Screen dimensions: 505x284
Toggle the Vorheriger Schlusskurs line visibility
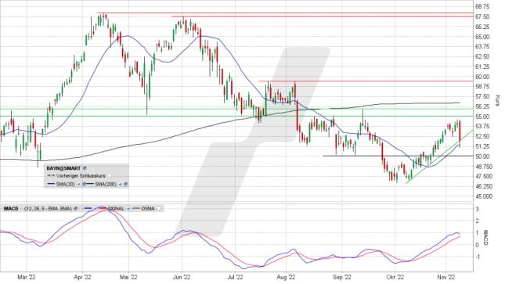(x=110, y=176)
